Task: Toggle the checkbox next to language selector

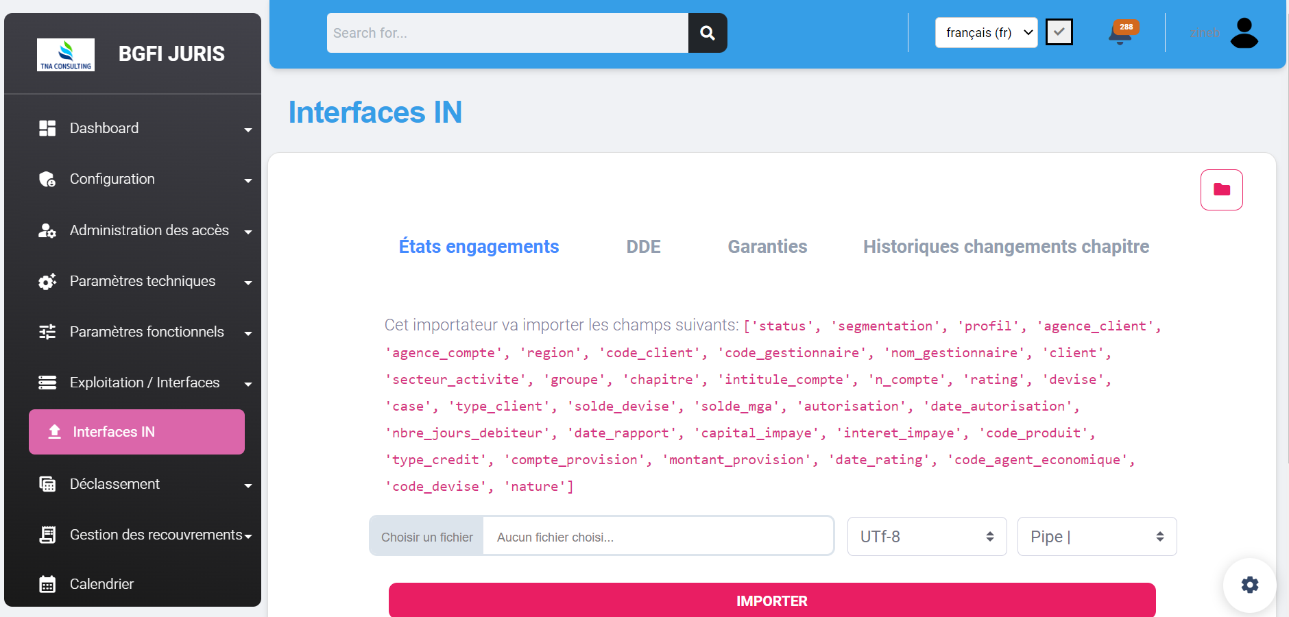Action: 1059,32
